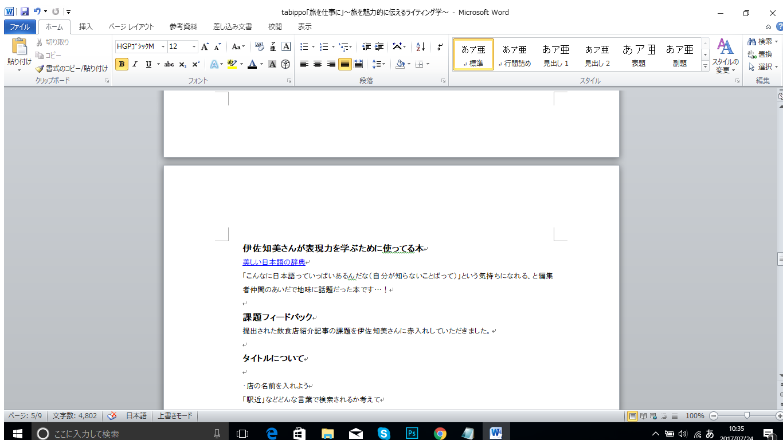
Task: Center align the paragraph
Action: (x=318, y=64)
